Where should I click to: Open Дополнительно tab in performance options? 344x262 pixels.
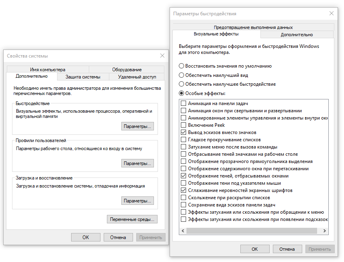point(297,35)
